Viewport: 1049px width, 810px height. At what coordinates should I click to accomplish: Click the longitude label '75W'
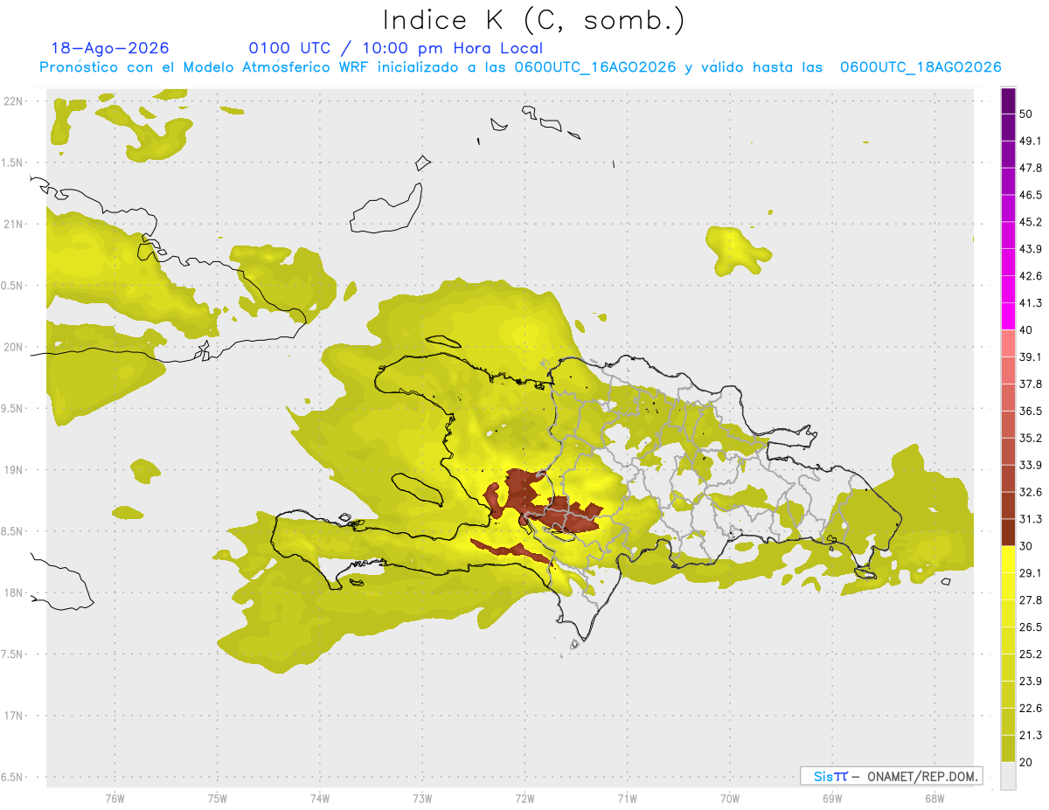[218, 798]
